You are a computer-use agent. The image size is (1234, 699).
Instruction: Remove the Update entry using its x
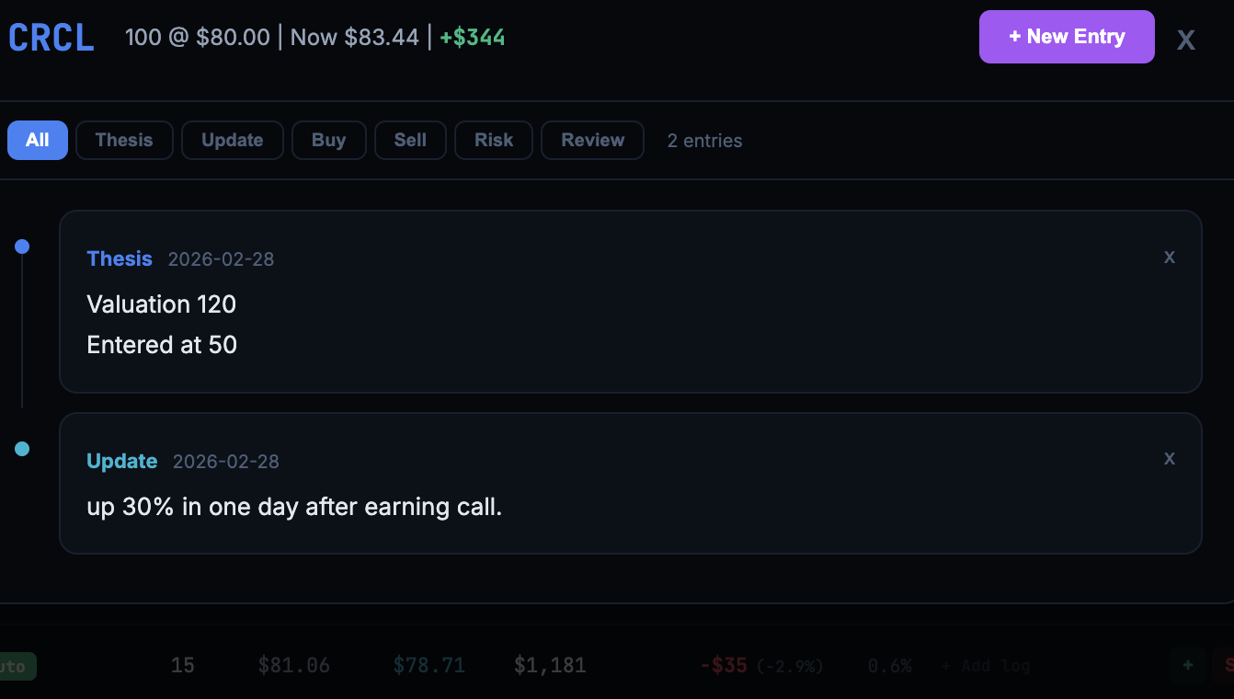tap(1169, 458)
